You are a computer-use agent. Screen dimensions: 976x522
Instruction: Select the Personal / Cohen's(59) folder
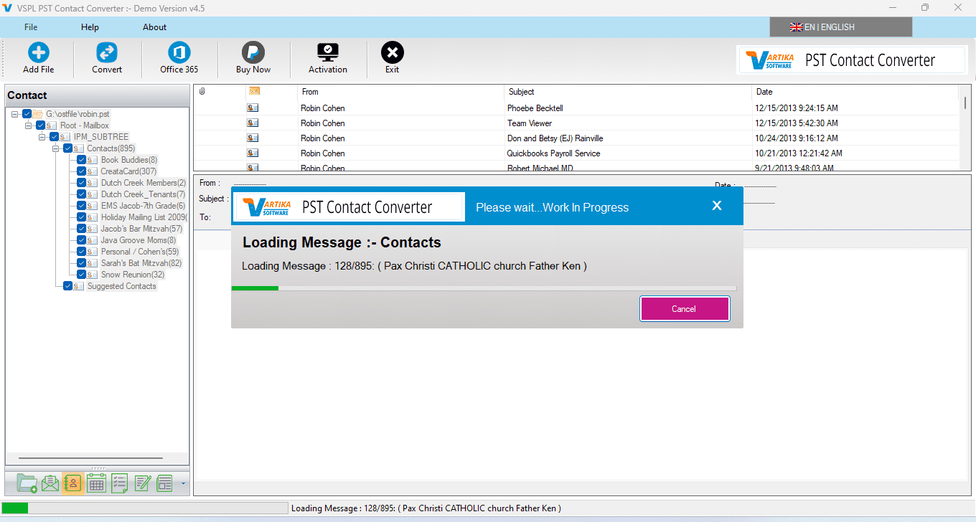(139, 252)
